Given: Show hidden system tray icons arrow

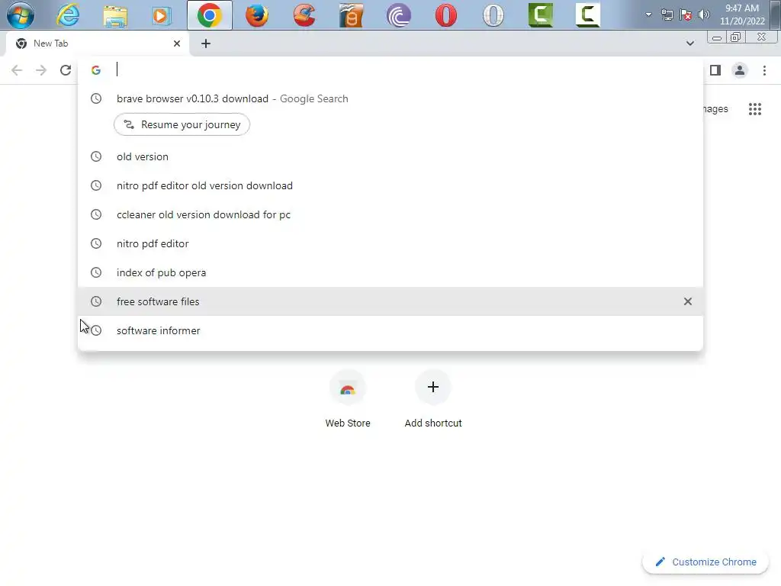Looking at the screenshot, I should pyautogui.click(x=648, y=14).
